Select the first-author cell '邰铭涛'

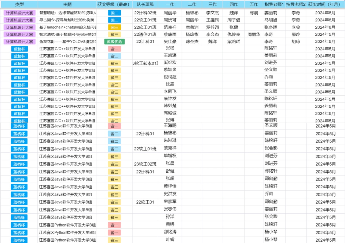[170, 232]
